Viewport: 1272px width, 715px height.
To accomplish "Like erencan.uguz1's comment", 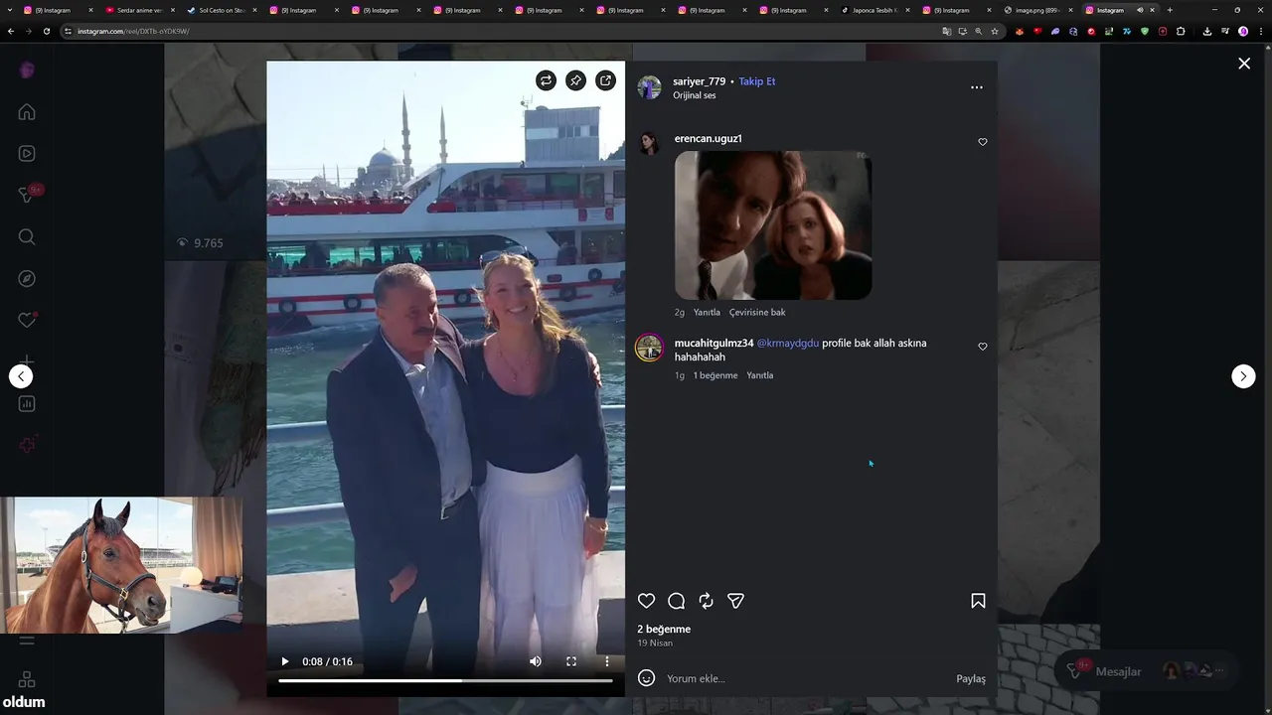I will [983, 142].
